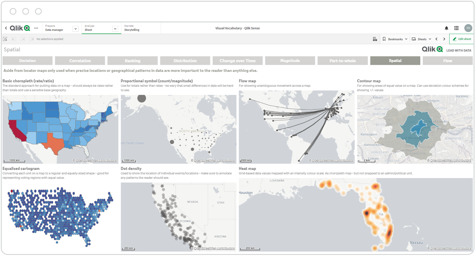Go to the Ranking sheet
475x256 pixels.
133,61
